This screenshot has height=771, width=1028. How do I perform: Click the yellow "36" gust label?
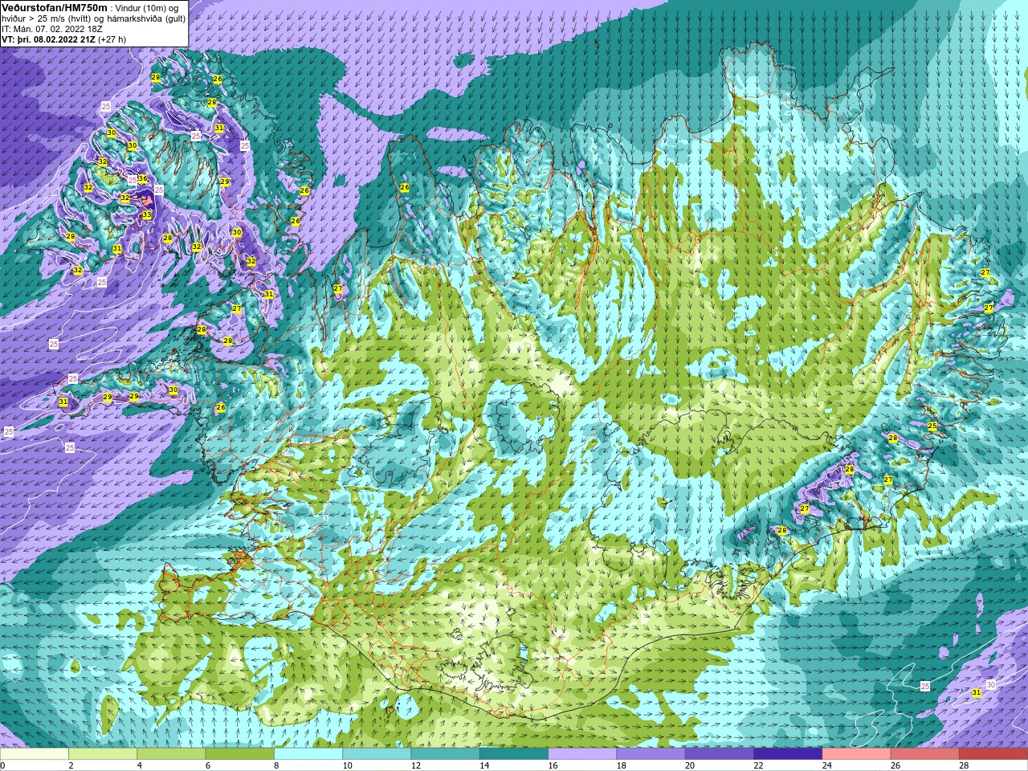pos(143,179)
